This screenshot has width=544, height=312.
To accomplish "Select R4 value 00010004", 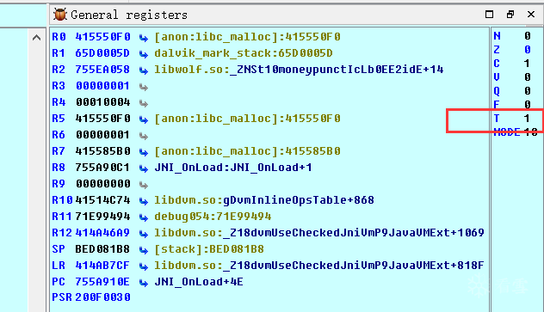I will click(x=102, y=102).
